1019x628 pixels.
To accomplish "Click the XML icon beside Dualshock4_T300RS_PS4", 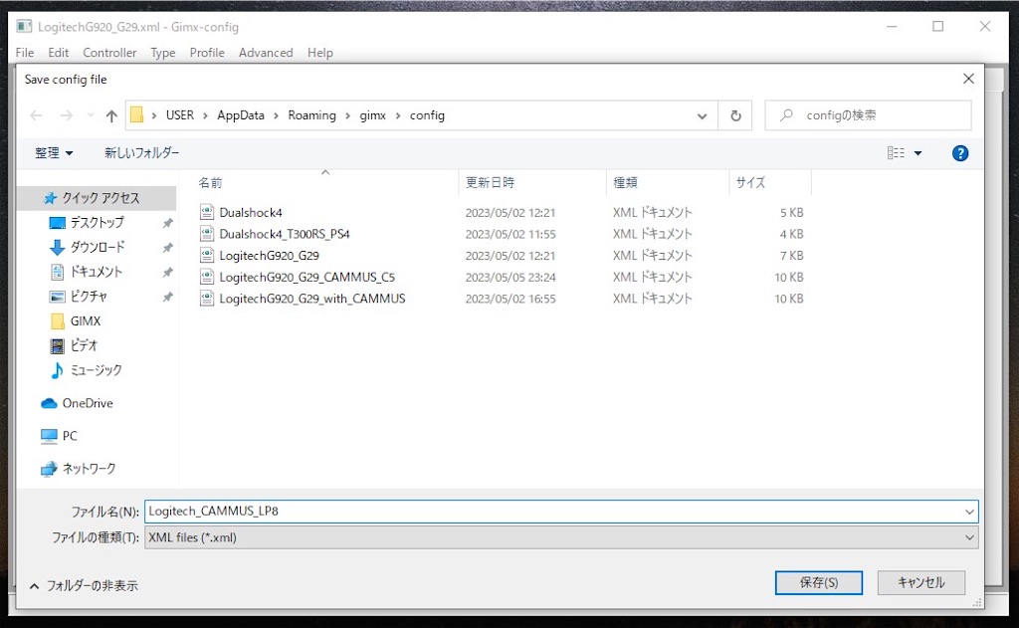I will (x=207, y=234).
